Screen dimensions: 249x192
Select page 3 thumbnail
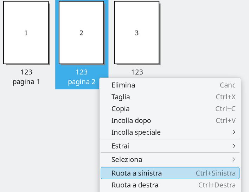click(137, 33)
